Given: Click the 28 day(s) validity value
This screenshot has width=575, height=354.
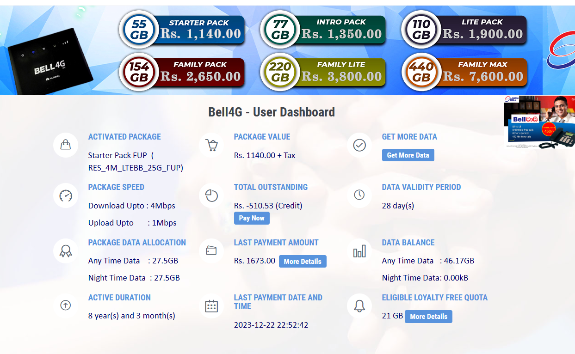Looking at the screenshot, I should 398,206.
